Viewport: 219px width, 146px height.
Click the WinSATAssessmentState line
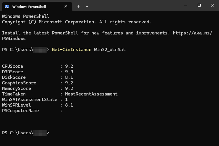(35, 100)
